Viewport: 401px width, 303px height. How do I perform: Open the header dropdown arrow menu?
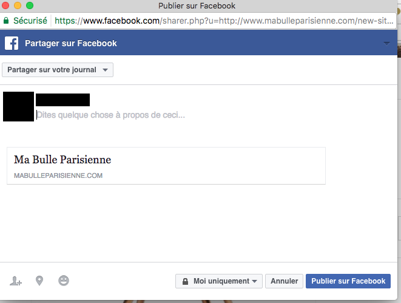click(x=386, y=44)
